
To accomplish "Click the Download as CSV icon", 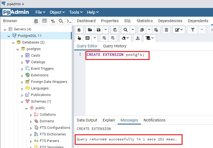I will pyautogui.click(x=138, y=38).
